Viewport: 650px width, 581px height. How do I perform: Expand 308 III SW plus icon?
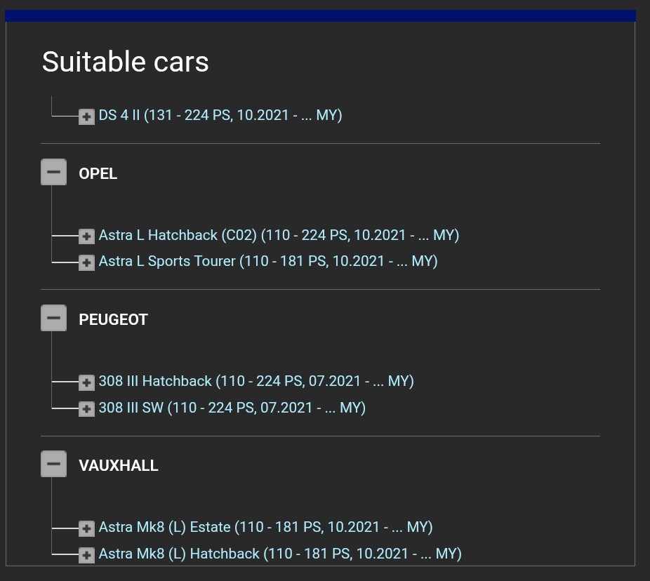(86, 408)
